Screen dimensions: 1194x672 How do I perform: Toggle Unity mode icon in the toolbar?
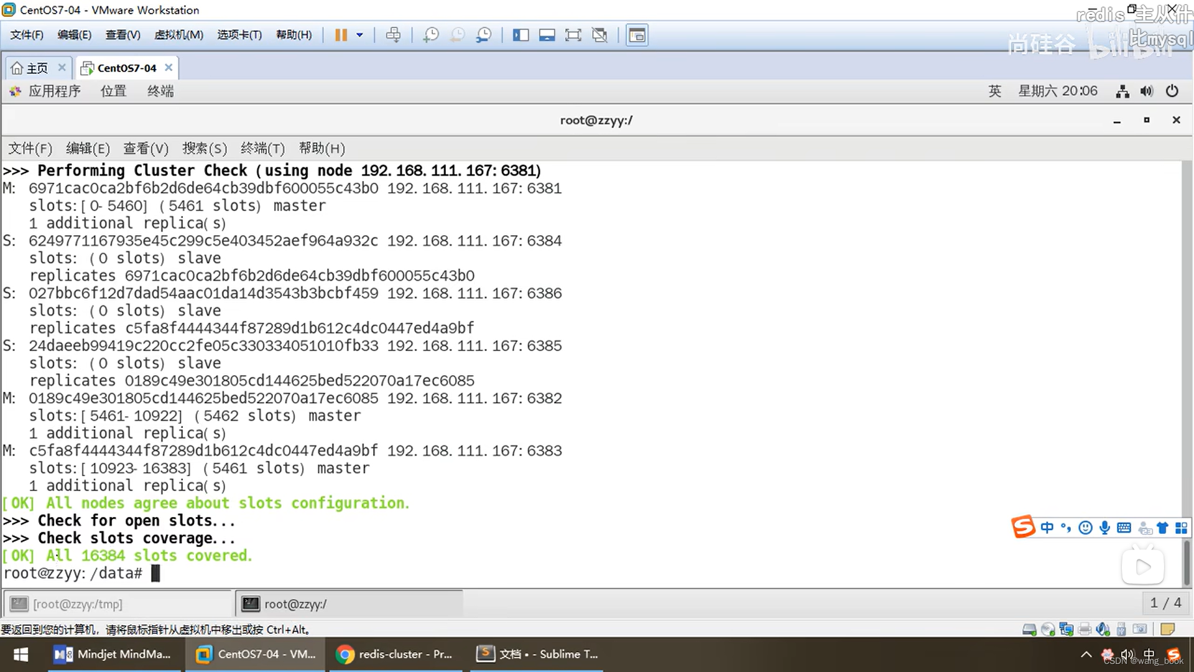point(599,35)
